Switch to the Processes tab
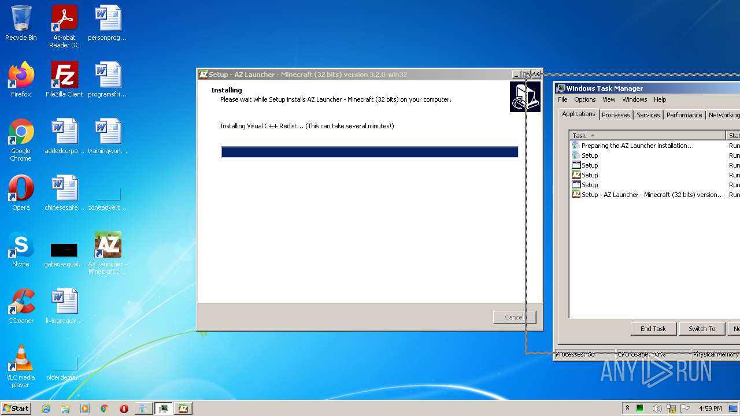Image resolution: width=740 pixels, height=416 pixels. pos(616,115)
